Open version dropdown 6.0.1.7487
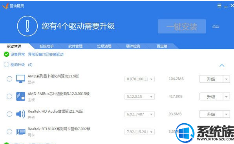Screen dimensions: 234x144 coord(139,114)
